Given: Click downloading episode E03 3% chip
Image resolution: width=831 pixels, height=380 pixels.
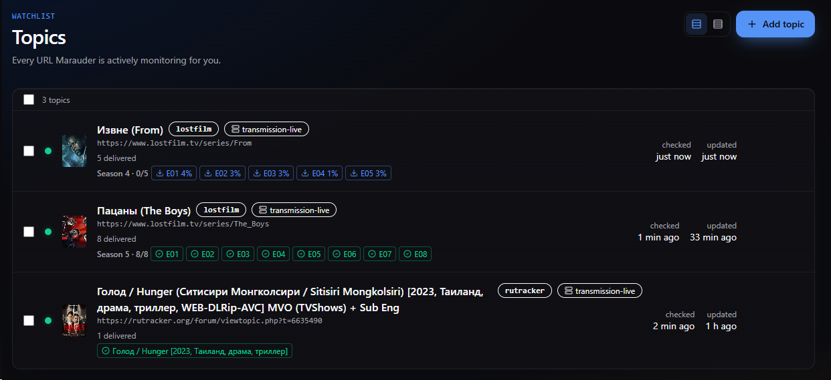Looking at the screenshot, I should tap(271, 173).
